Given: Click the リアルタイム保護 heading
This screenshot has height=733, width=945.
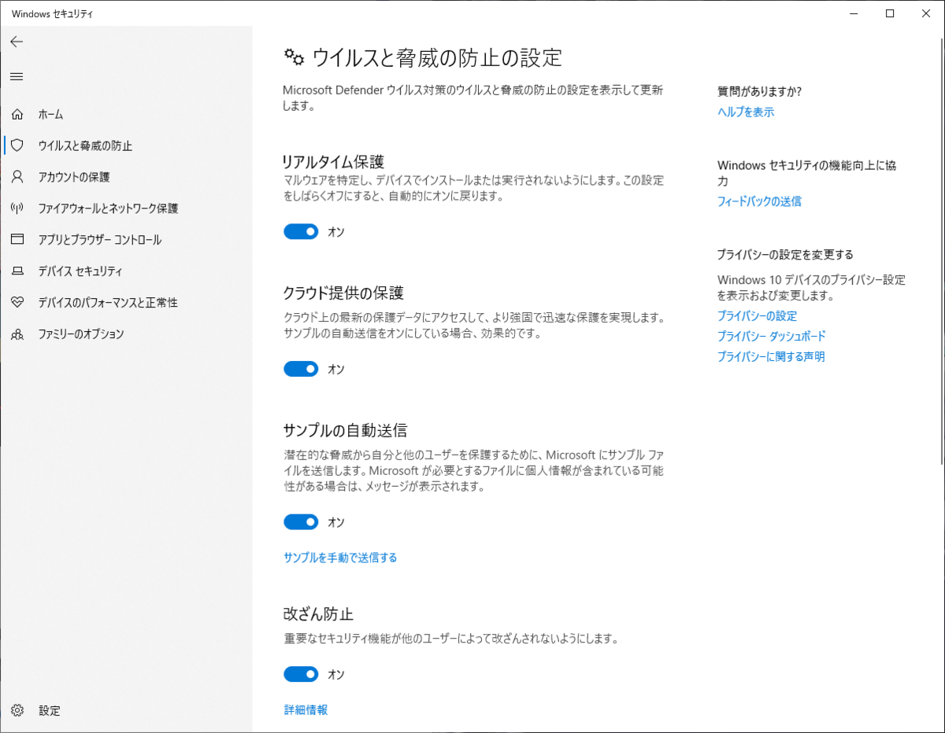Looking at the screenshot, I should click(333, 162).
